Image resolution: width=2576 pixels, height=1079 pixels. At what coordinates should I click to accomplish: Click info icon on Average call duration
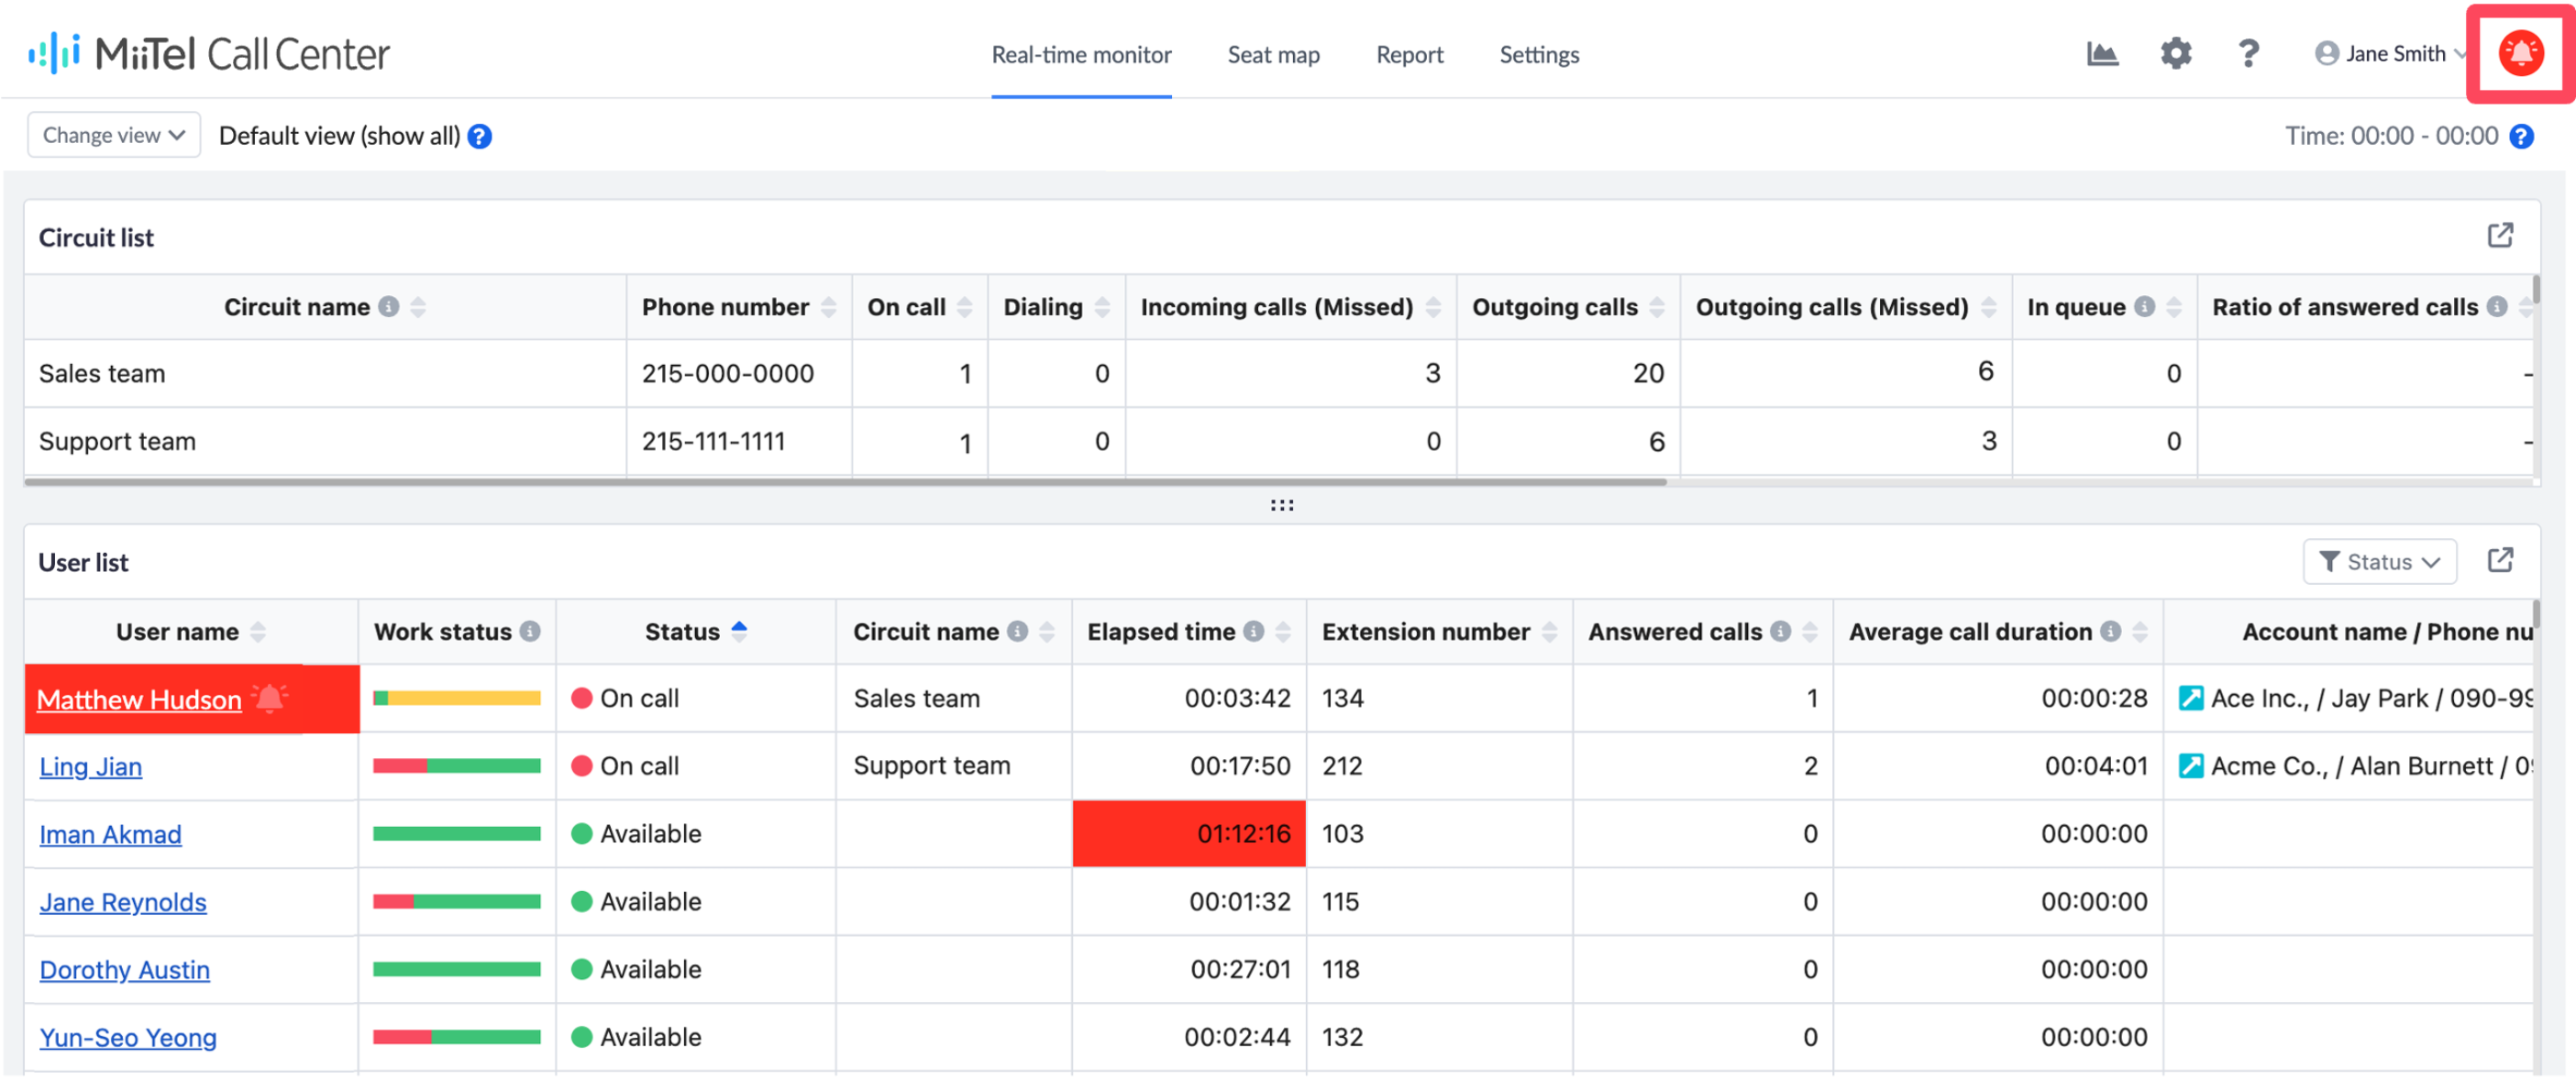click(x=2110, y=632)
